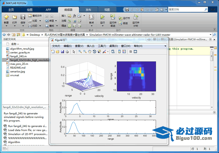Click the print icon in the Figure 1 toolbar
The width and height of the screenshot is (219, 153).
point(67,52)
